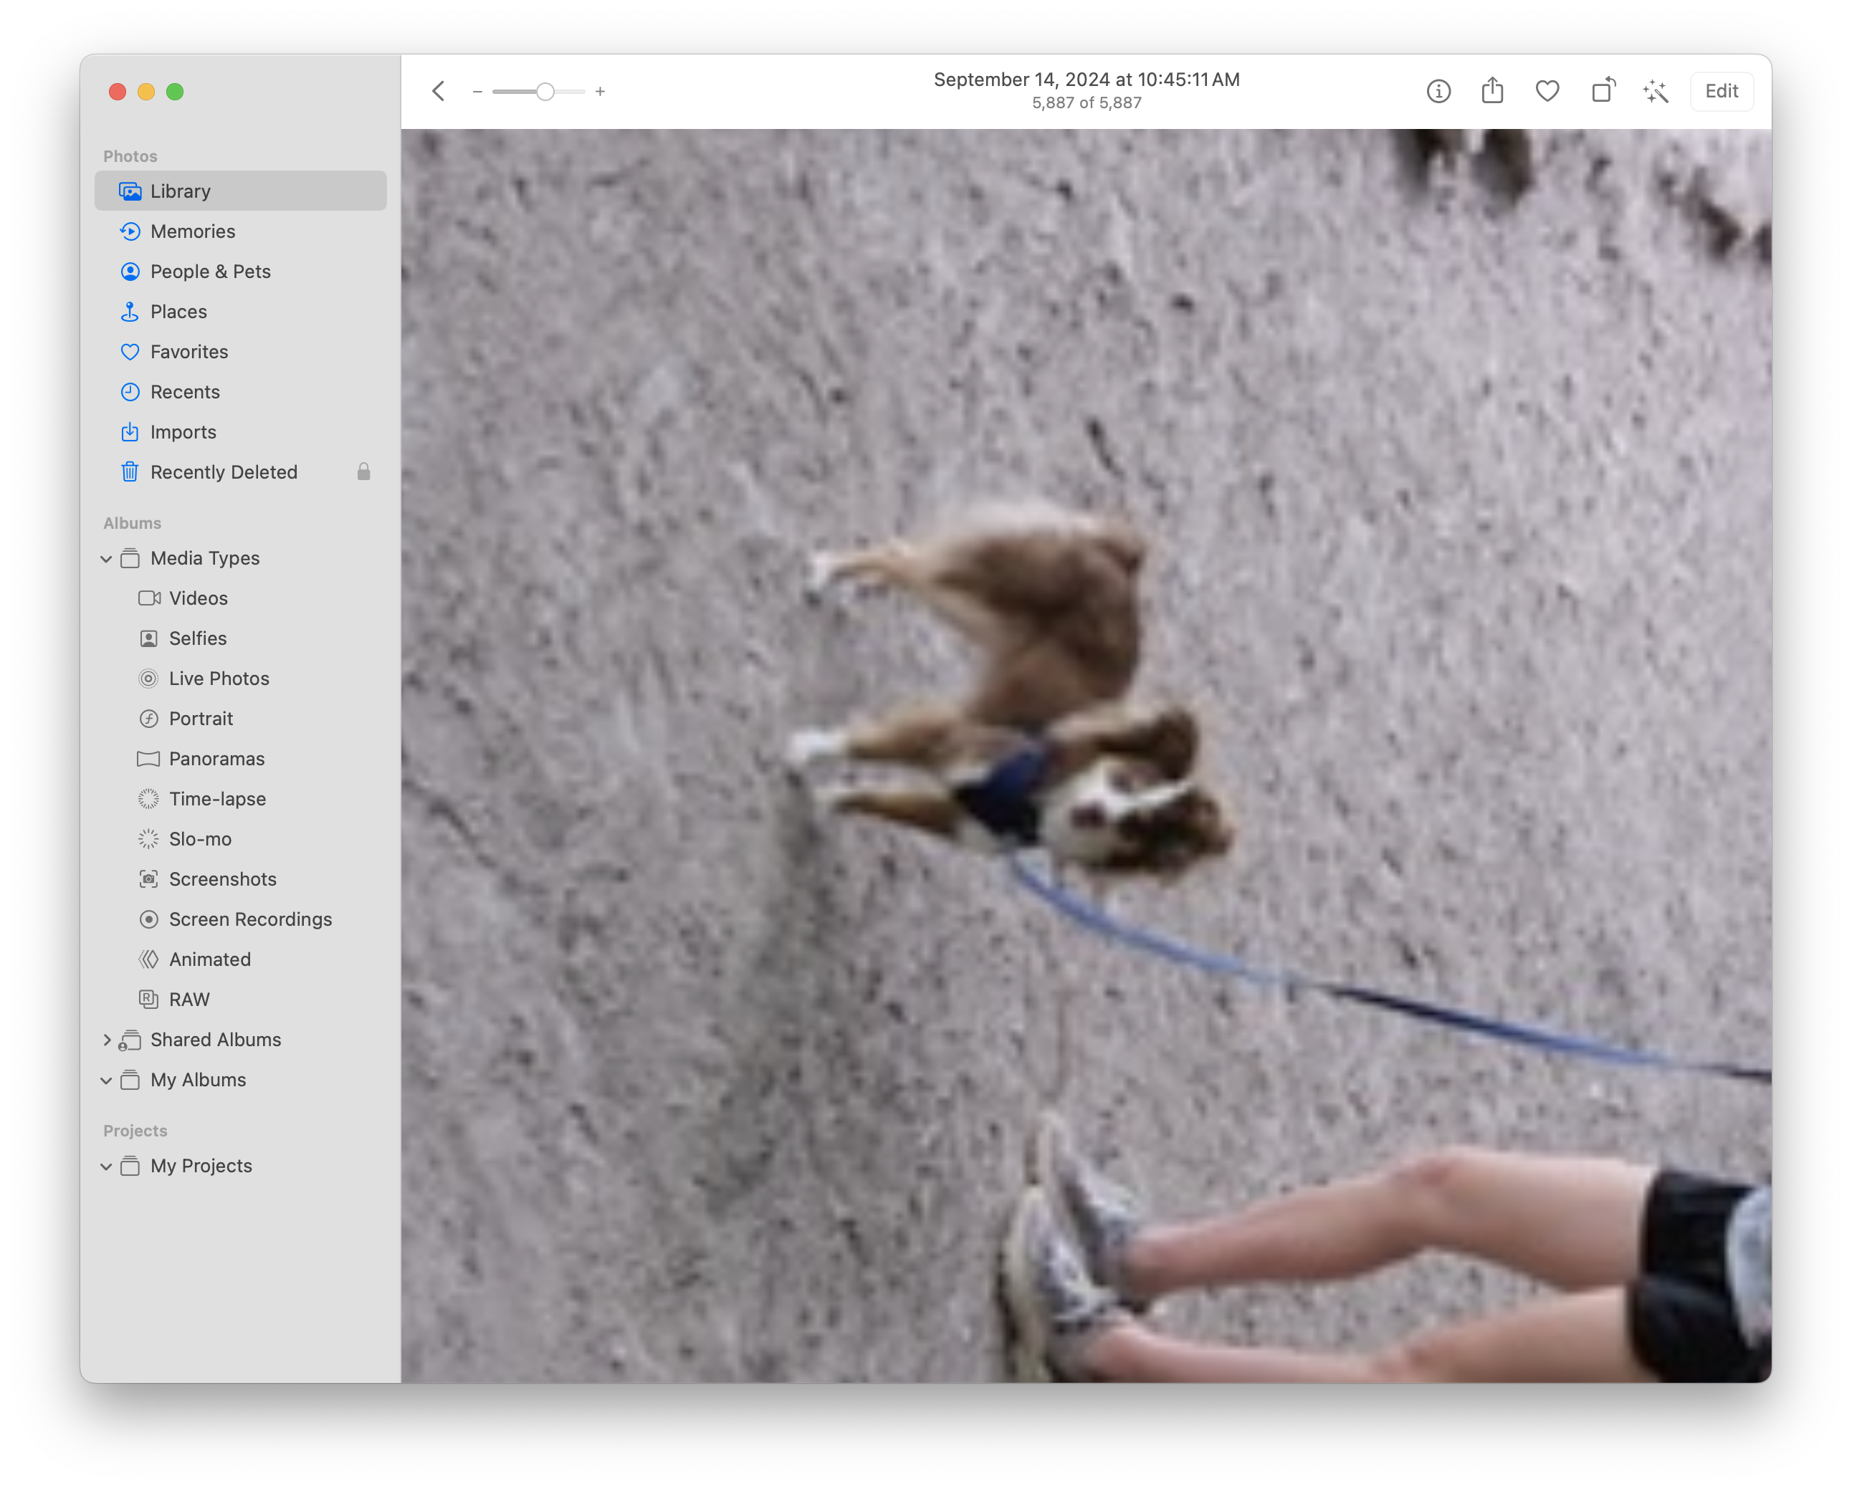The width and height of the screenshot is (1852, 1489).
Task: Toggle the Favorite heart icon
Action: 1547,91
